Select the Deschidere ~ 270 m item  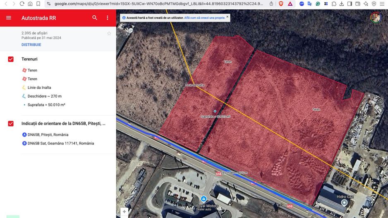tap(44, 96)
